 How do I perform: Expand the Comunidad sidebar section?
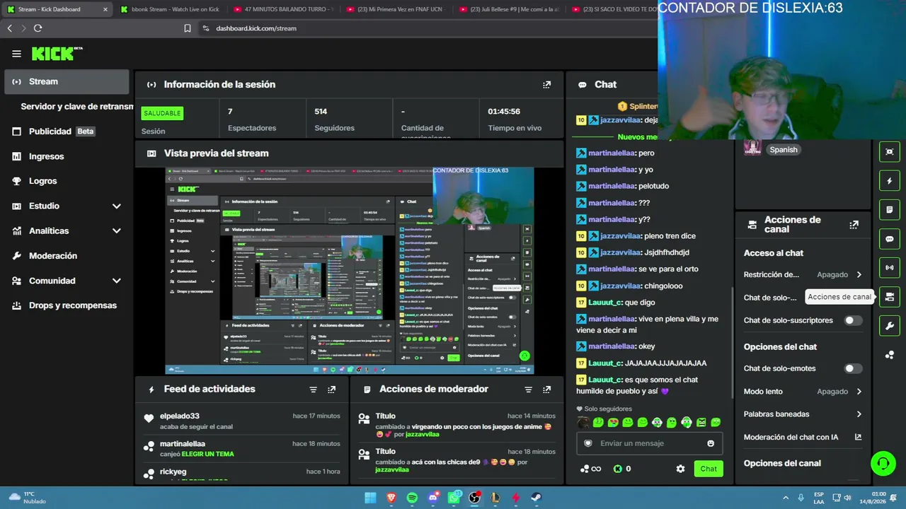117,281
